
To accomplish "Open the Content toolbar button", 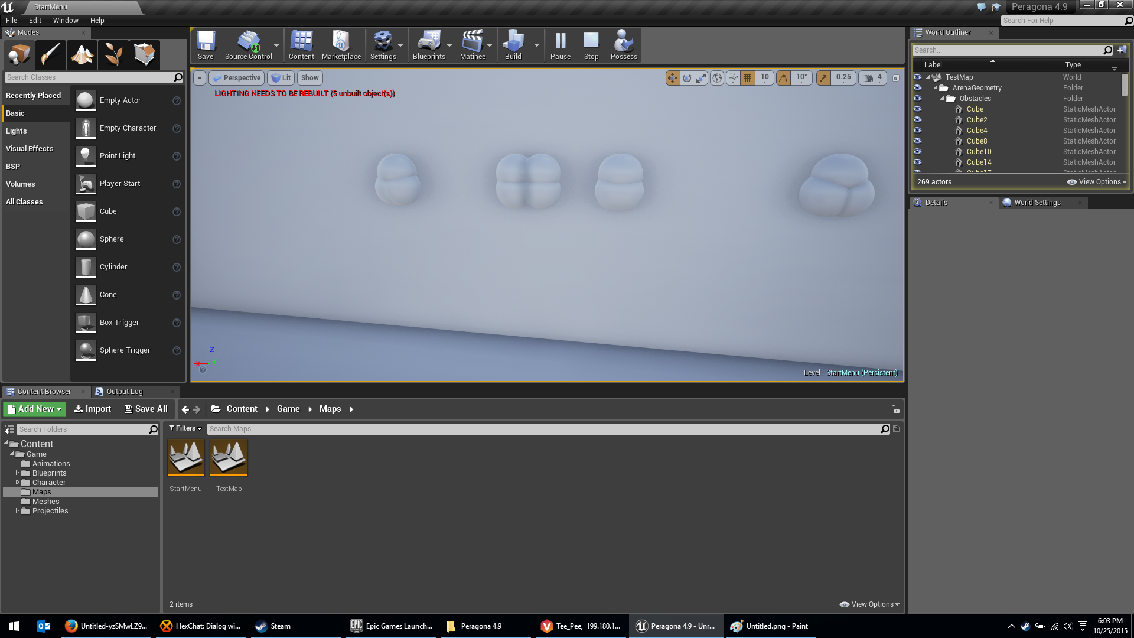I will pyautogui.click(x=301, y=45).
